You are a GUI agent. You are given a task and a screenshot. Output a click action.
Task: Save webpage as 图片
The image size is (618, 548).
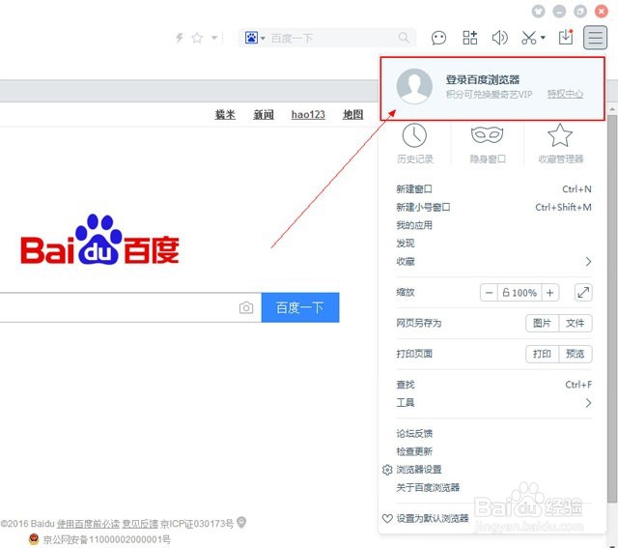(x=542, y=323)
